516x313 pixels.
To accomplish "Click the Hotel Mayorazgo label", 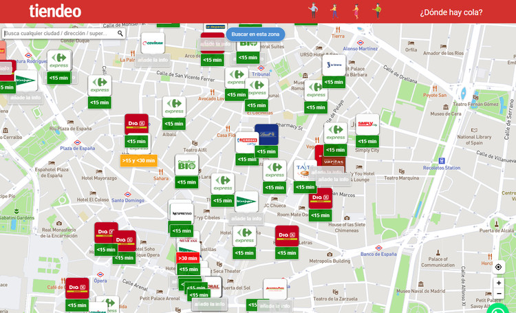I will (99, 178).
